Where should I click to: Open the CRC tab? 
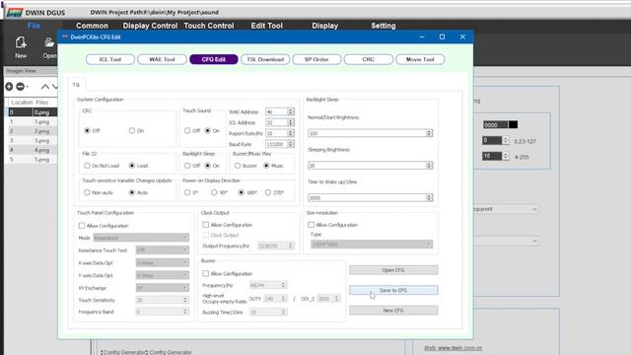coord(368,59)
